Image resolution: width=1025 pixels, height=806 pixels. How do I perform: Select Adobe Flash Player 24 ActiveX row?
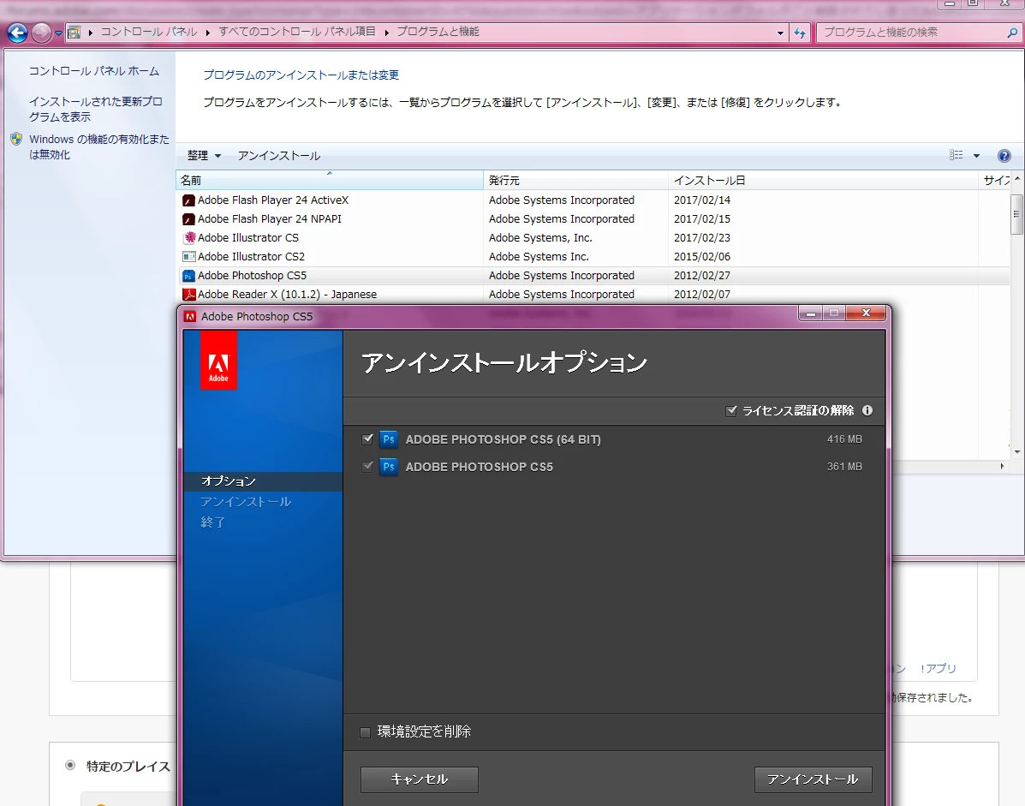coord(593,200)
